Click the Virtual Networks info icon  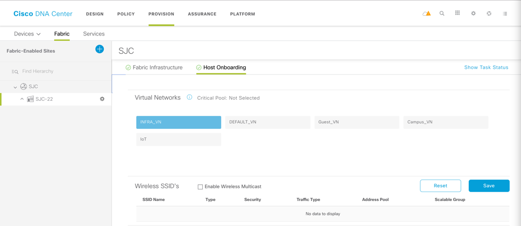click(x=189, y=98)
